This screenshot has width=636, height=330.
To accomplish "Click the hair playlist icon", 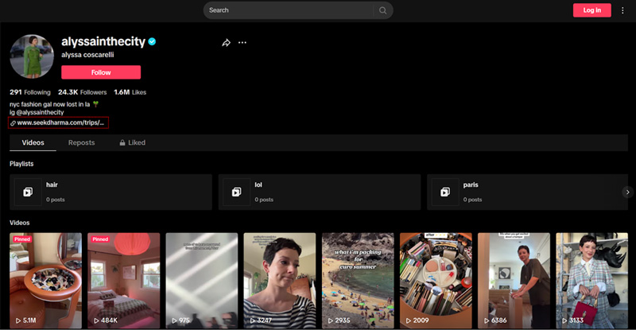I will pos(28,192).
